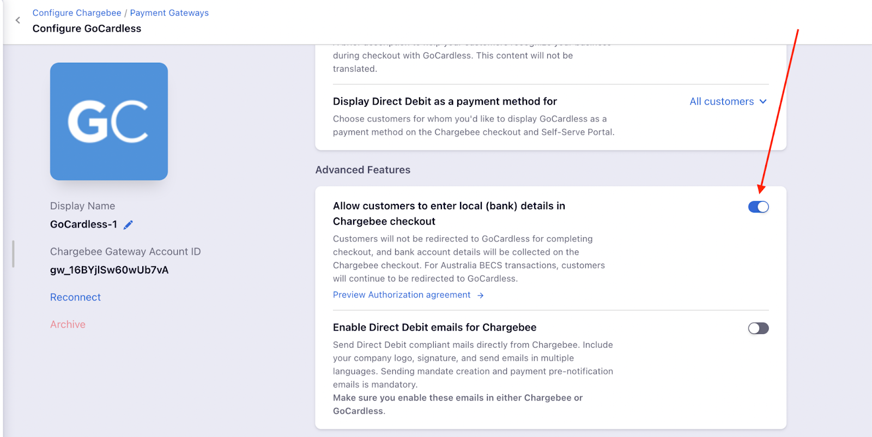Click the GoCardless-1 display name text

point(83,224)
